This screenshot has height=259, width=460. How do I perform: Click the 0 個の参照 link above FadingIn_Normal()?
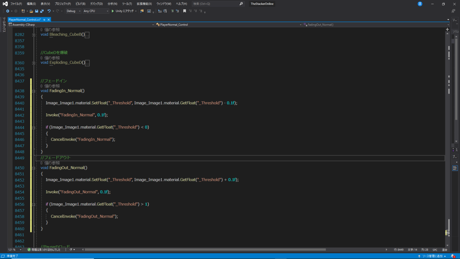pyautogui.click(x=50, y=86)
